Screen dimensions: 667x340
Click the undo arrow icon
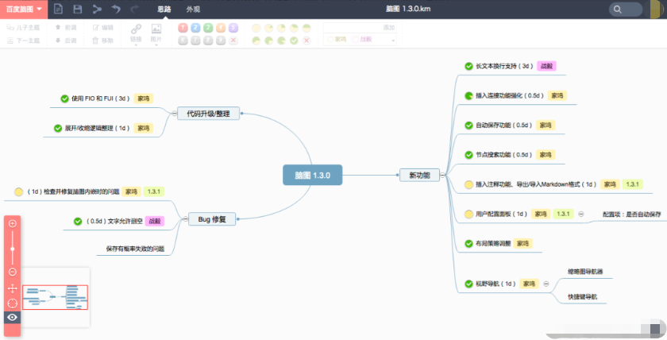[x=116, y=9]
